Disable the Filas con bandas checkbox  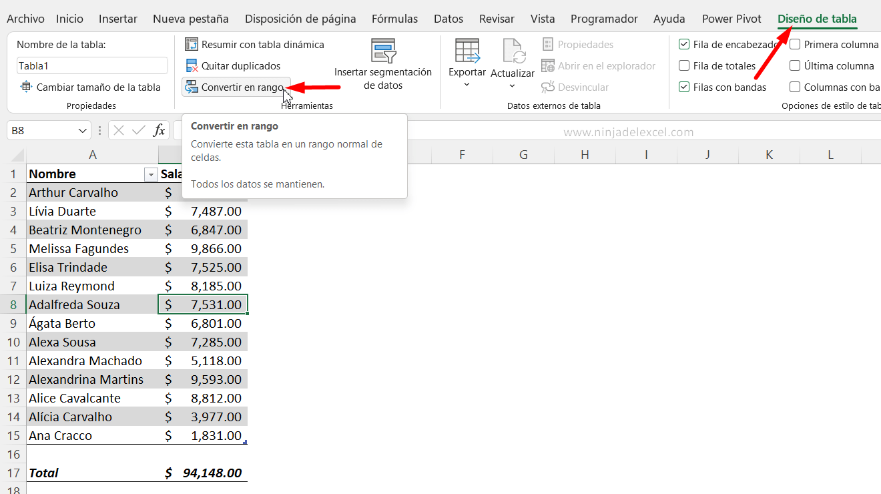point(684,87)
